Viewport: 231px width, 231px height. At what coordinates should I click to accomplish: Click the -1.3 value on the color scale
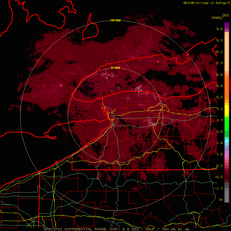click(x=218, y=188)
